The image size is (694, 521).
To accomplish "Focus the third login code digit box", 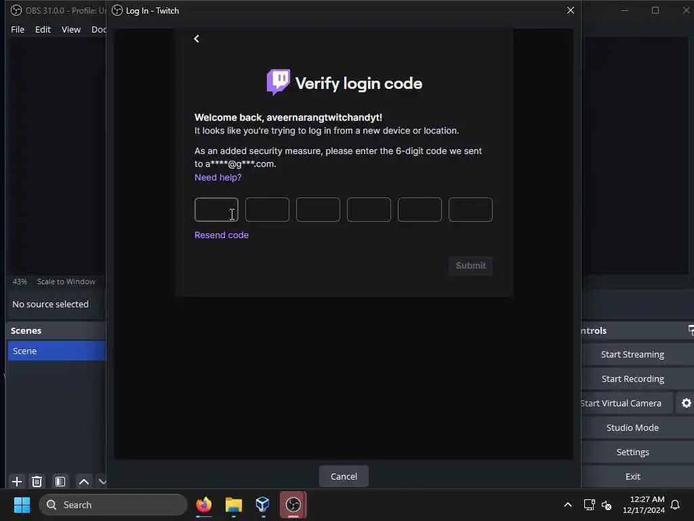I will [x=319, y=210].
